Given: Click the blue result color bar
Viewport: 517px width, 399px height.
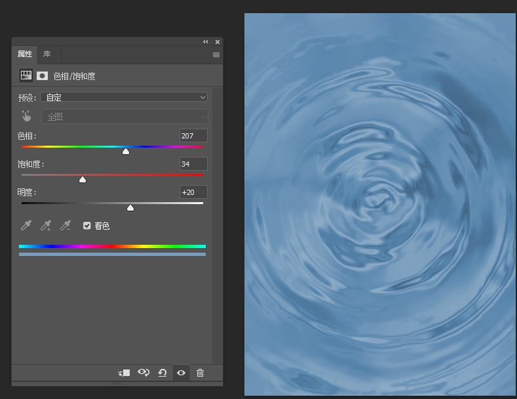Looking at the screenshot, I should coord(112,255).
